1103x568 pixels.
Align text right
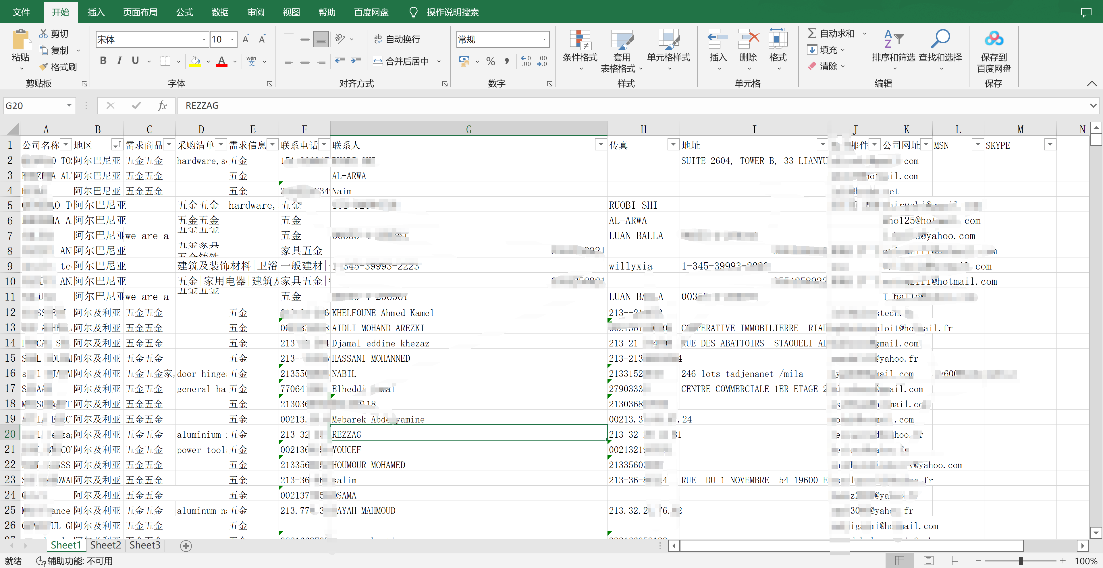321,61
